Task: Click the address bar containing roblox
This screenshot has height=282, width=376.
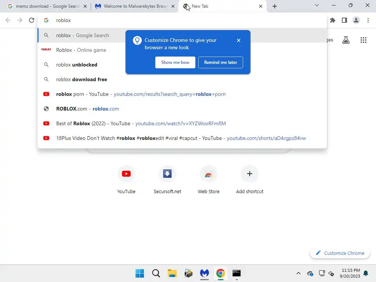Action: click(182, 21)
